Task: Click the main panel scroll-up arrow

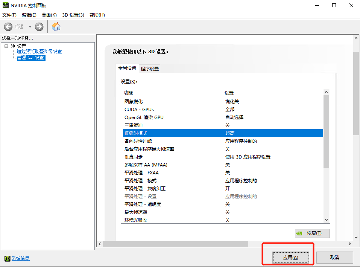Action: click(x=356, y=38)
